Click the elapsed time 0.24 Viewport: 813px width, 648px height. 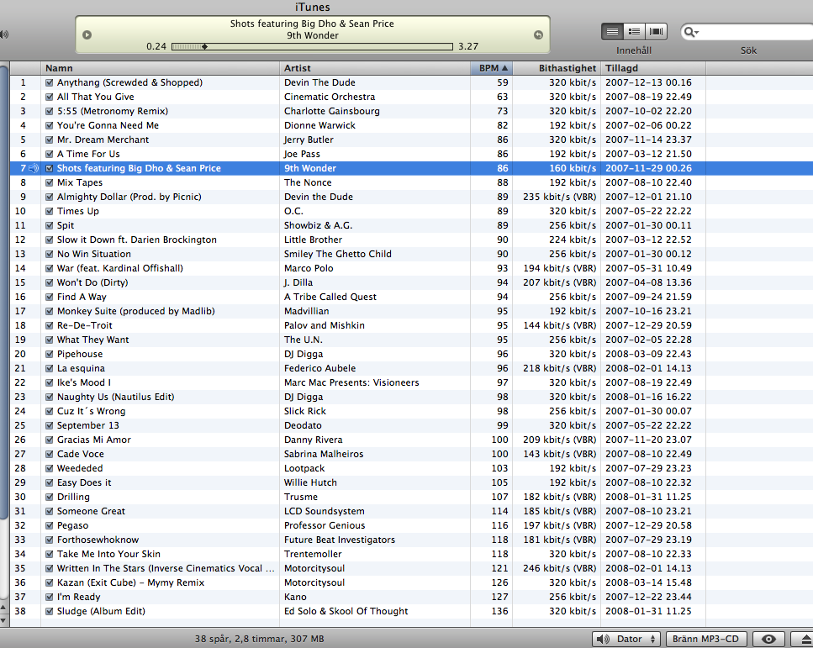point(156,46)
